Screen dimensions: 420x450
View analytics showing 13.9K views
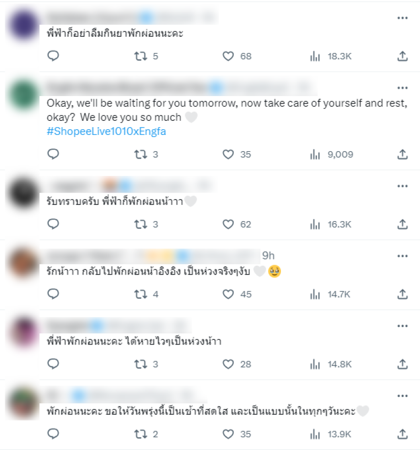[331, 434]
